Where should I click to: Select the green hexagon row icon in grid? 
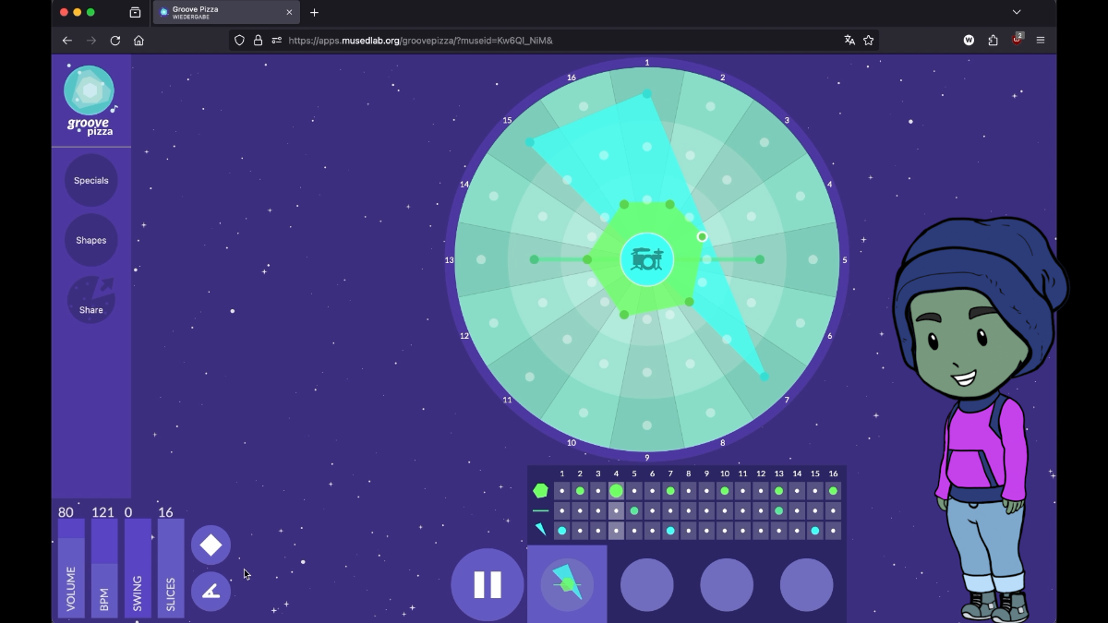tap(540, 491)
